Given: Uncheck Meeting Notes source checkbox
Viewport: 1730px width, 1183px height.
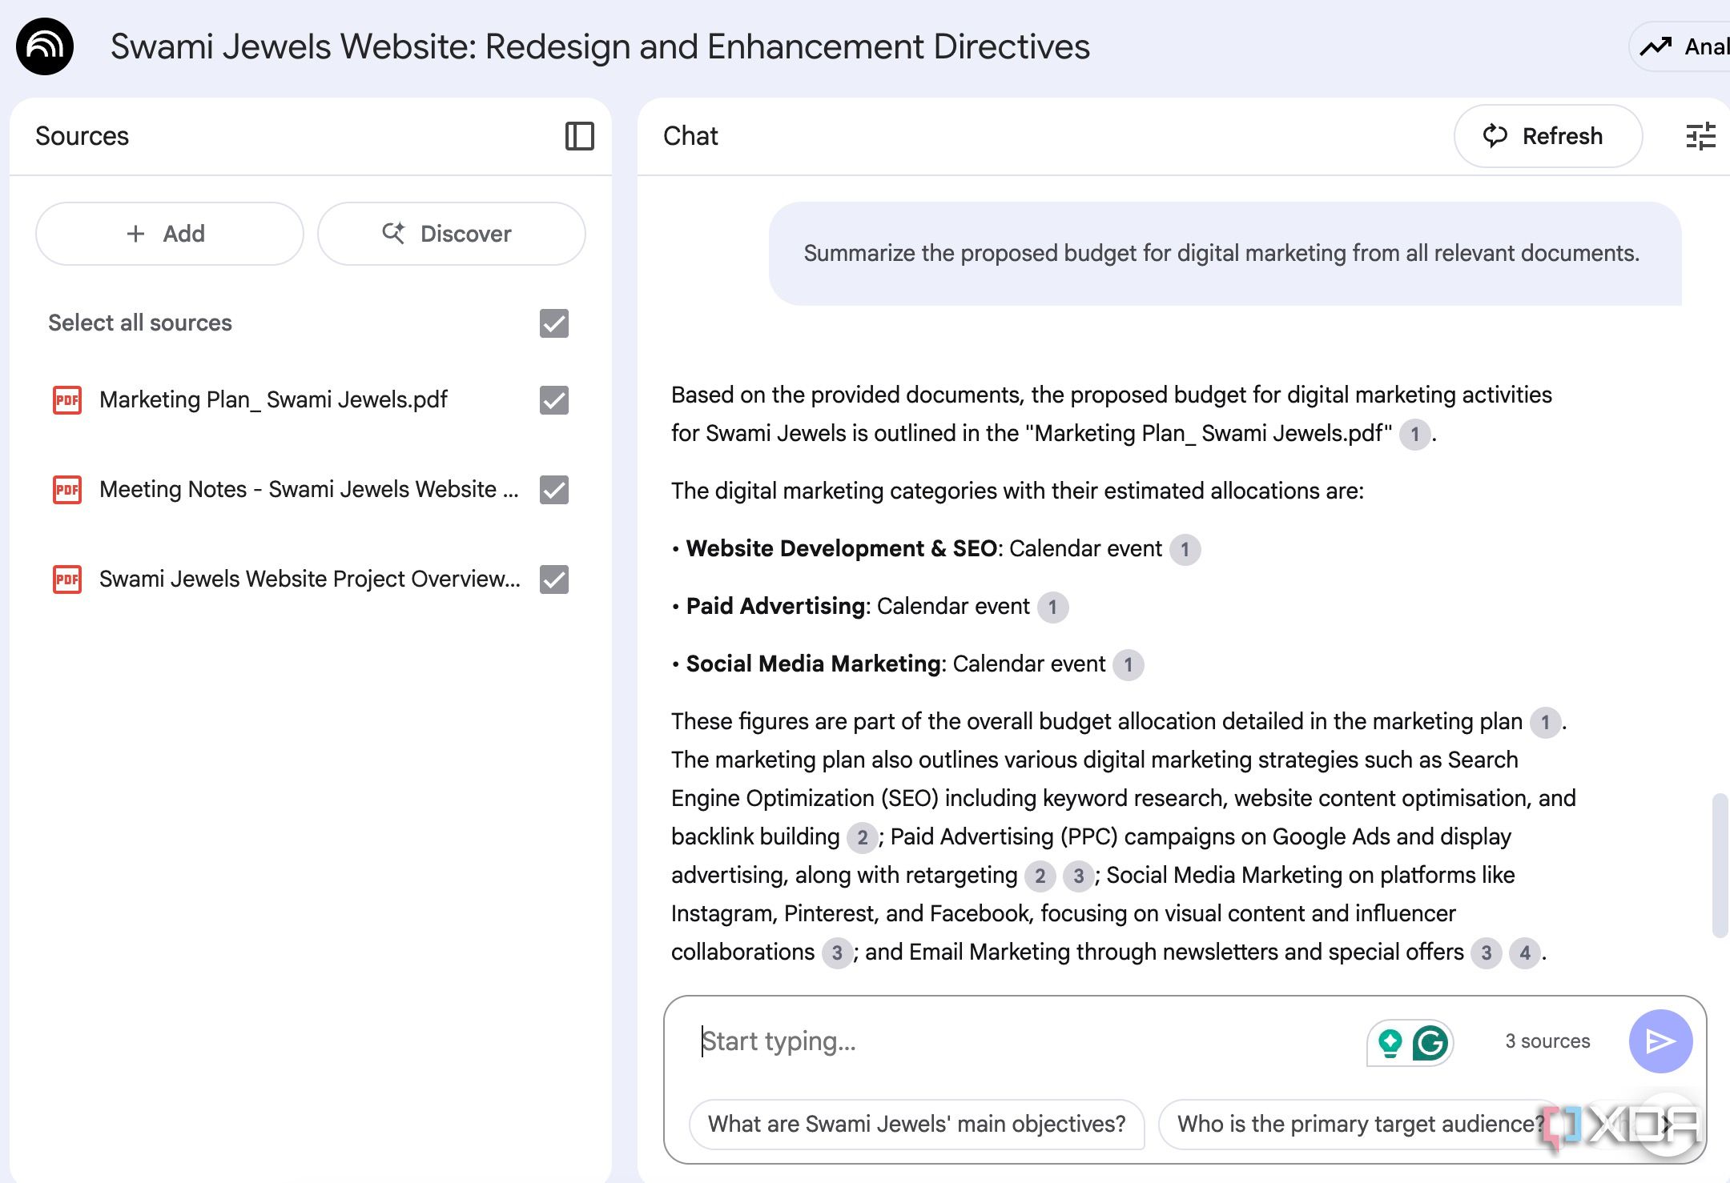Looking at the screenshot, I should click(x=554, y=490).
